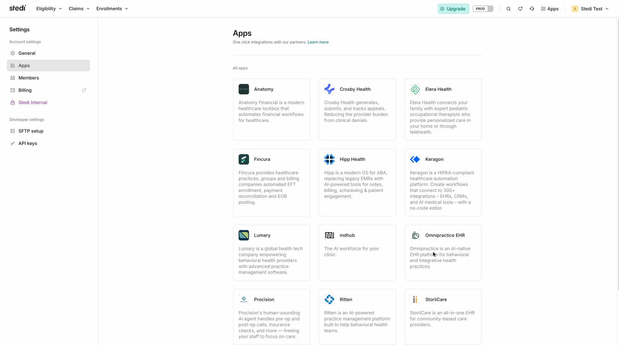This screenshot has height=345, width=619.
Task: Follow the Learn more link
Action: (x=318, y=42)
